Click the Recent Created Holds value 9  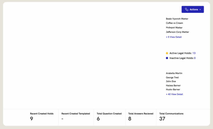[32, 119]
